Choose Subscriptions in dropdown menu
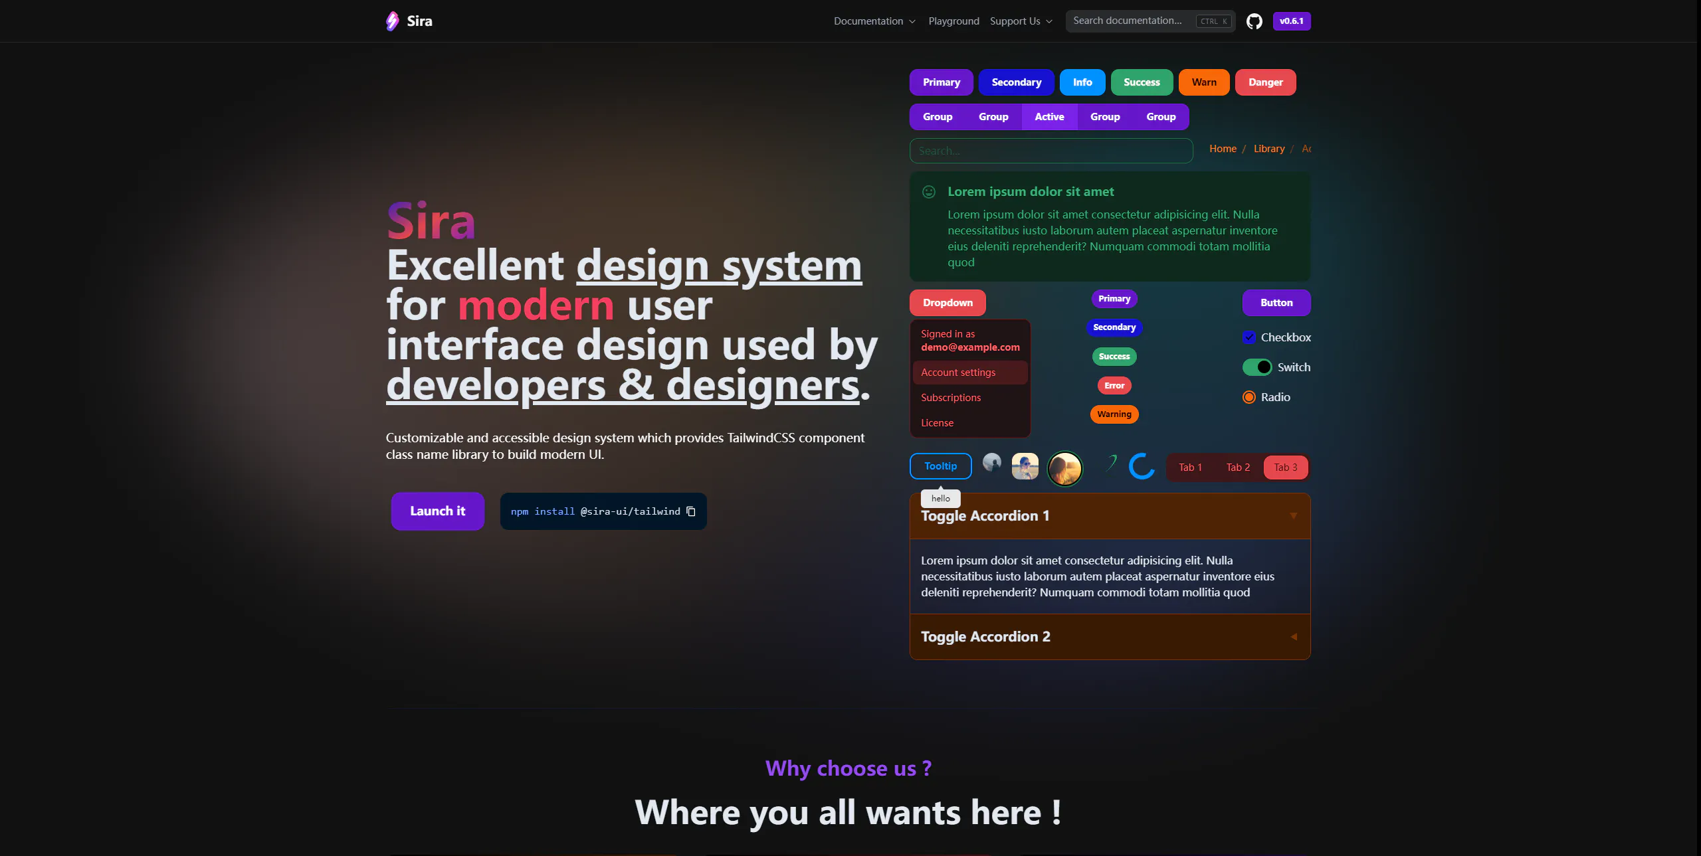The image size is (1701, 856). pos(970,398)
